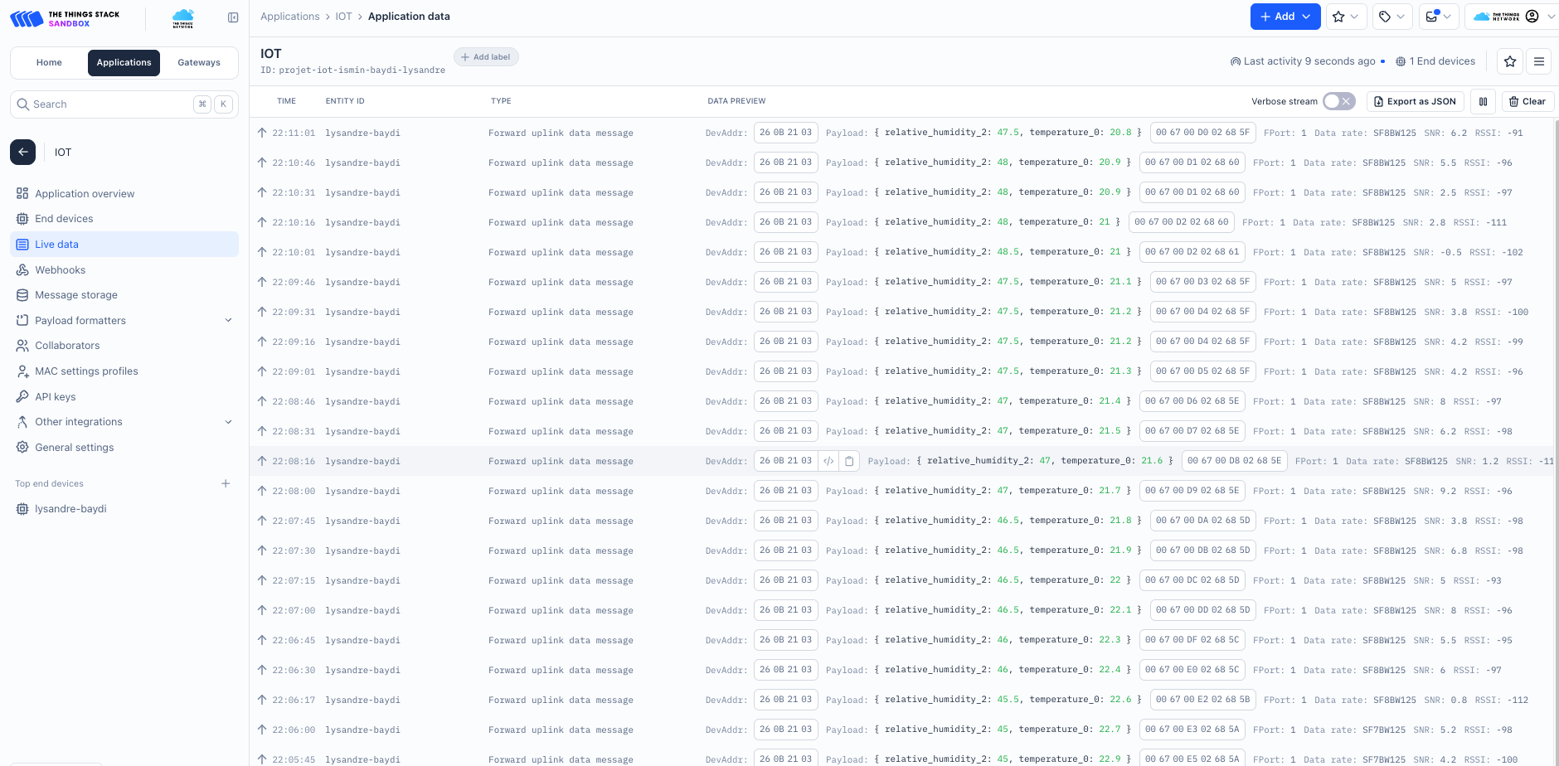Screen dimensions: 1559x766
Task: Toggle Verbose stream switch
Action: pyautogui.click(x=1338, y=101)
